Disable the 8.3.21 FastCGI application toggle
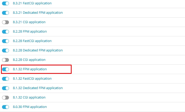 tap(5, 3)
